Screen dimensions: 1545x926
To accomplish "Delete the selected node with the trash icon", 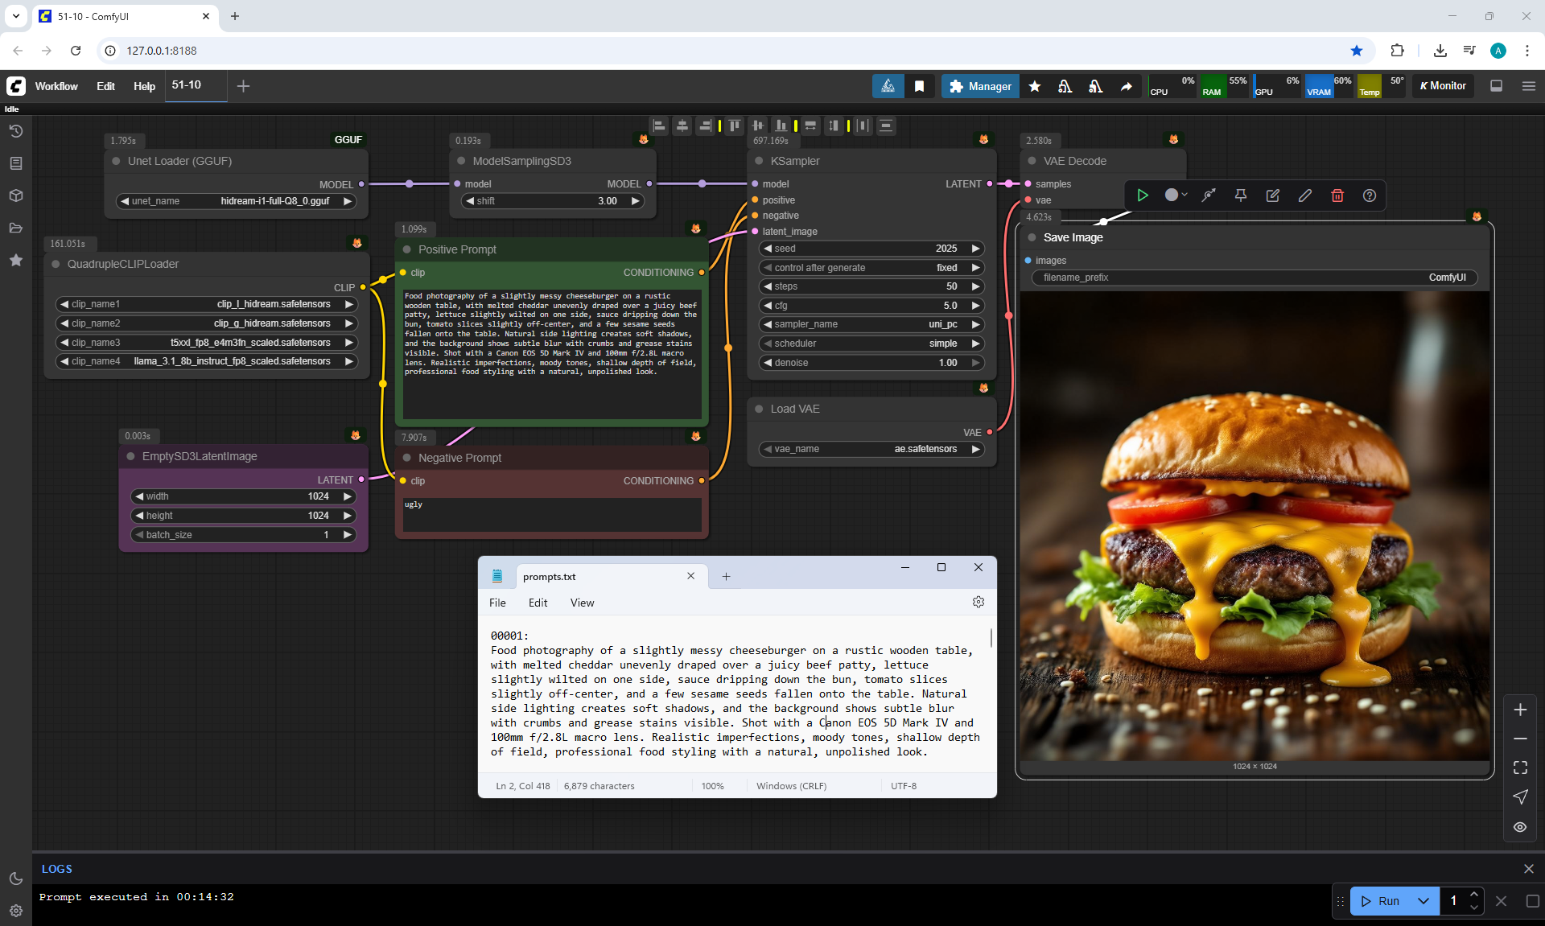I will click(1337, 195).
